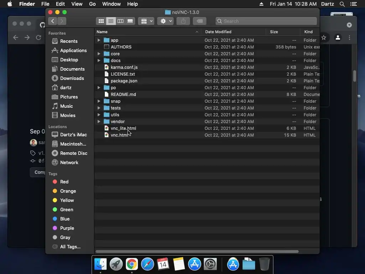The image size is (365, 274).
Task: Sort by the Name column header
Action: pyautogui.click(x=148, y=32)
